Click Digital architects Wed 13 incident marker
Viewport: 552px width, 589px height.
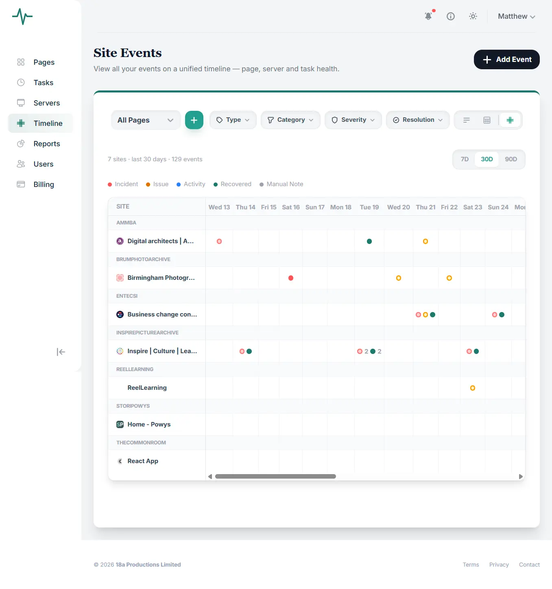[219, 242]
